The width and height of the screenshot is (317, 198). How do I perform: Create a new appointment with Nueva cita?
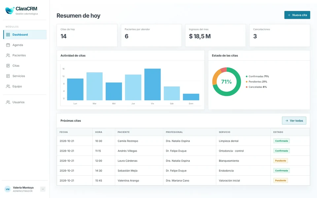pos(297,15)
